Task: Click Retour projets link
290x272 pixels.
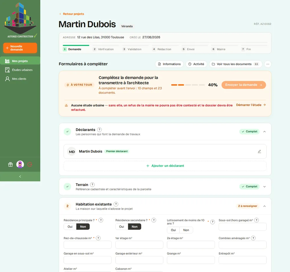Action: pyautogui.click(x=72, y=14)
